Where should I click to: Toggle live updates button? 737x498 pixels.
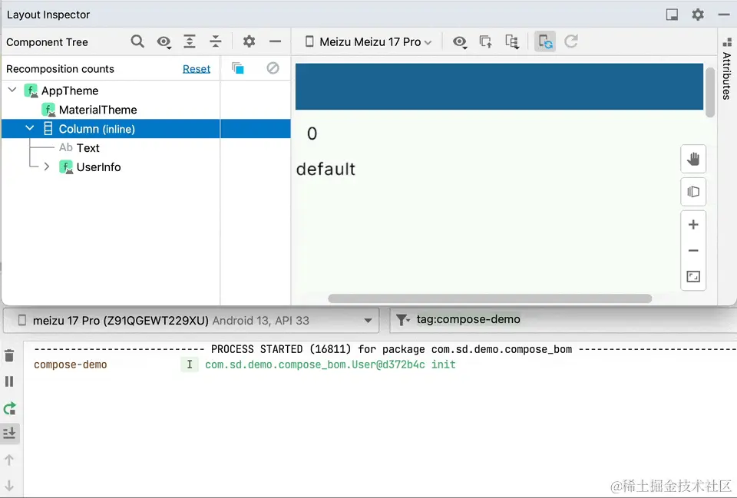(545, 41)
